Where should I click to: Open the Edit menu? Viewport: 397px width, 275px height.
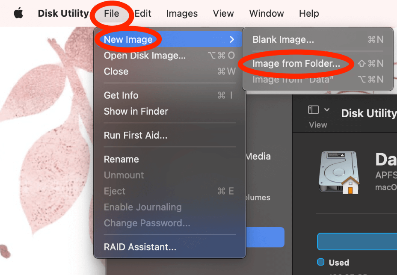pos(143,13)
